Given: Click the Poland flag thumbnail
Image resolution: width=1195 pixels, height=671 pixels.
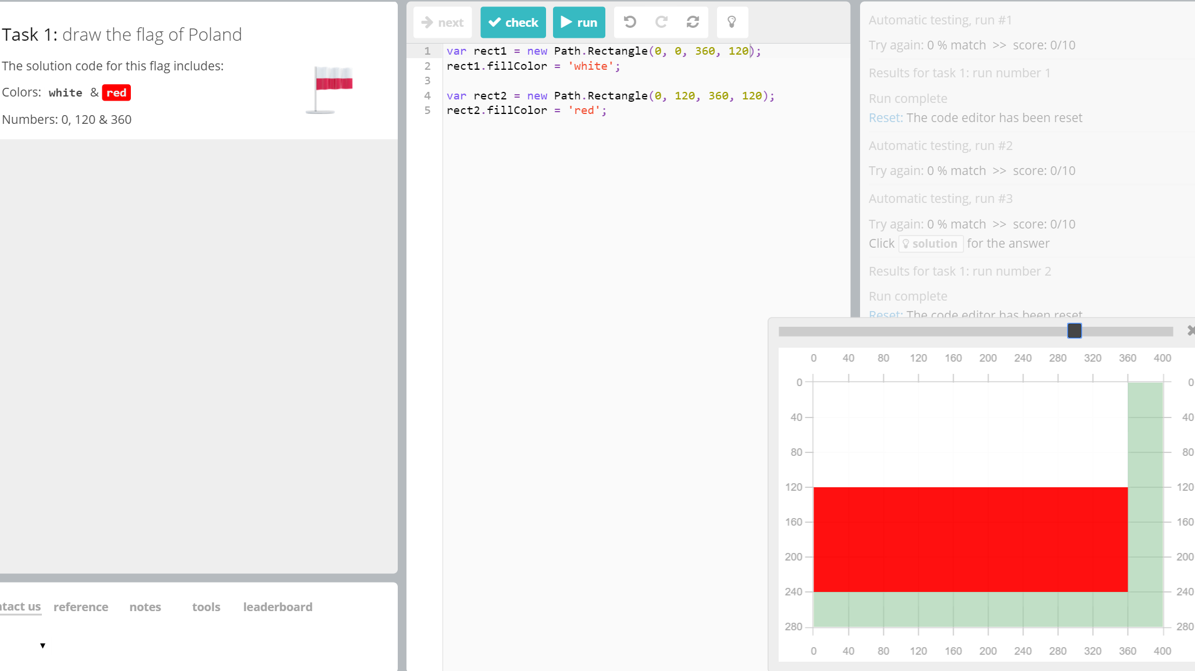Looking at the screenshot, I should click(x=330, y=89).
